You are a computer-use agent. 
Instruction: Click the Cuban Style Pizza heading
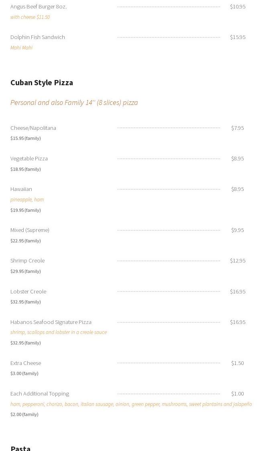[42, 82]
